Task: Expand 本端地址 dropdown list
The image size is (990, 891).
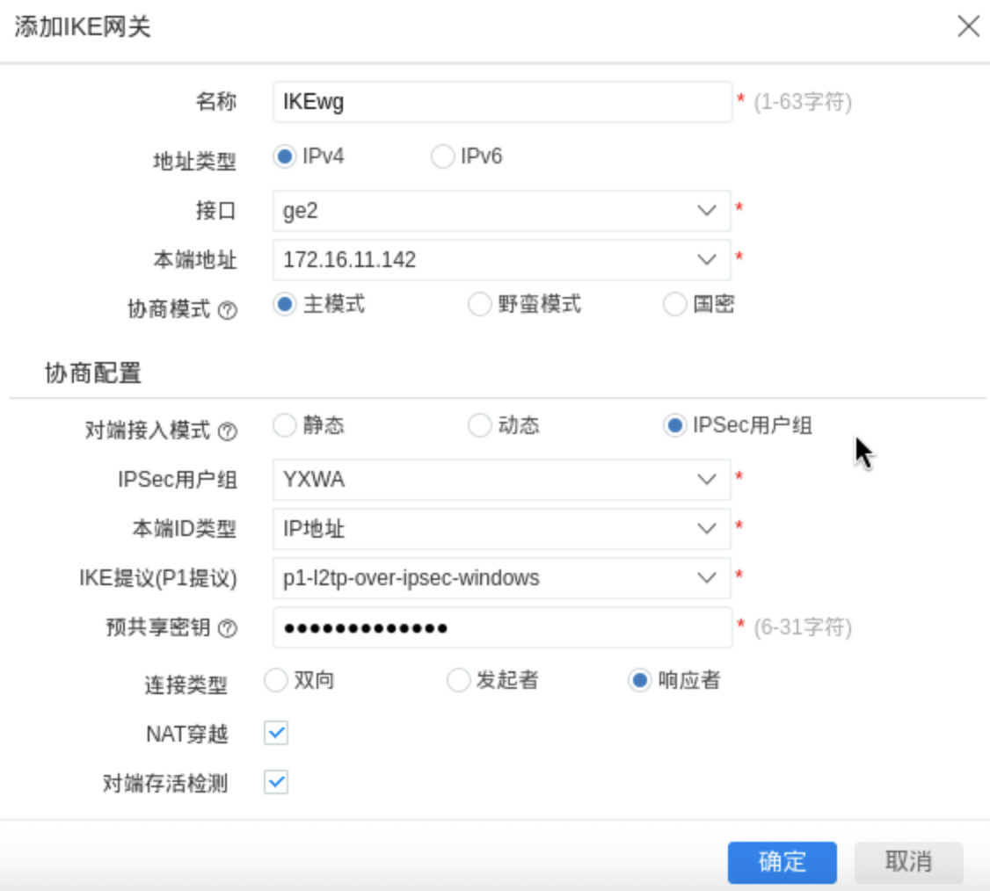Action: click(x=501, y=260)
